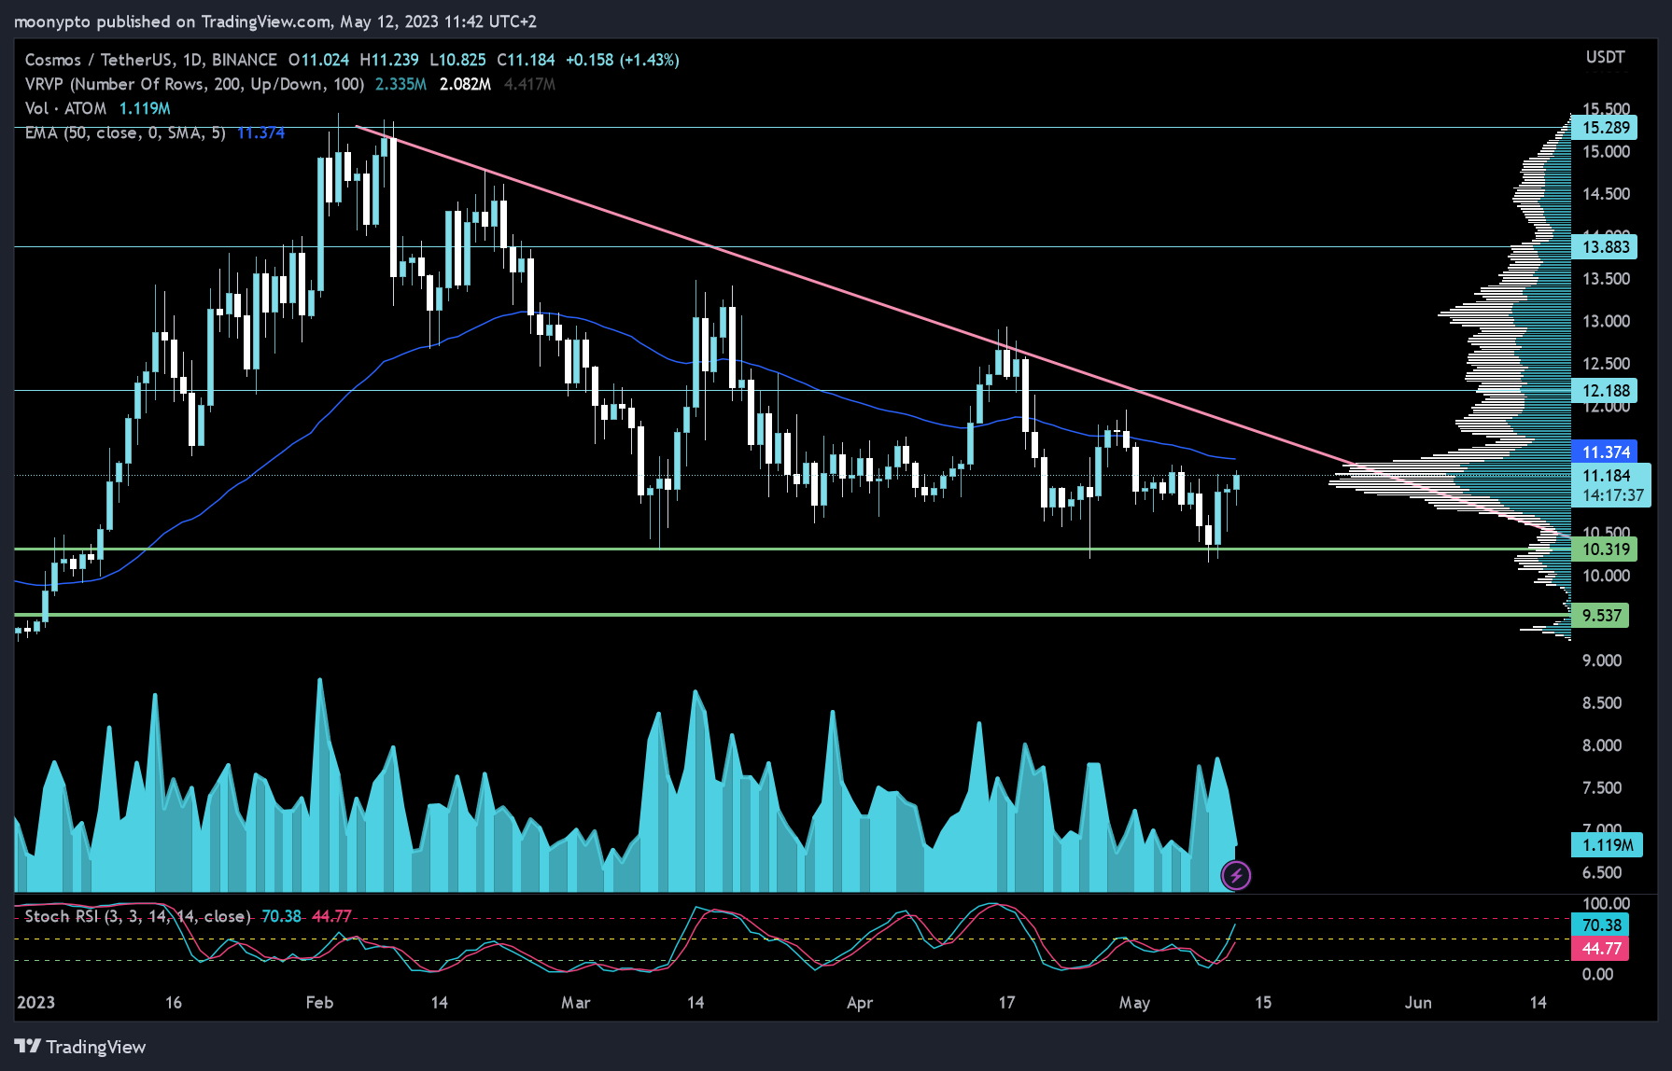
Task: Click the 13.000 tick on the price scale
Action: pos(1606,322)
